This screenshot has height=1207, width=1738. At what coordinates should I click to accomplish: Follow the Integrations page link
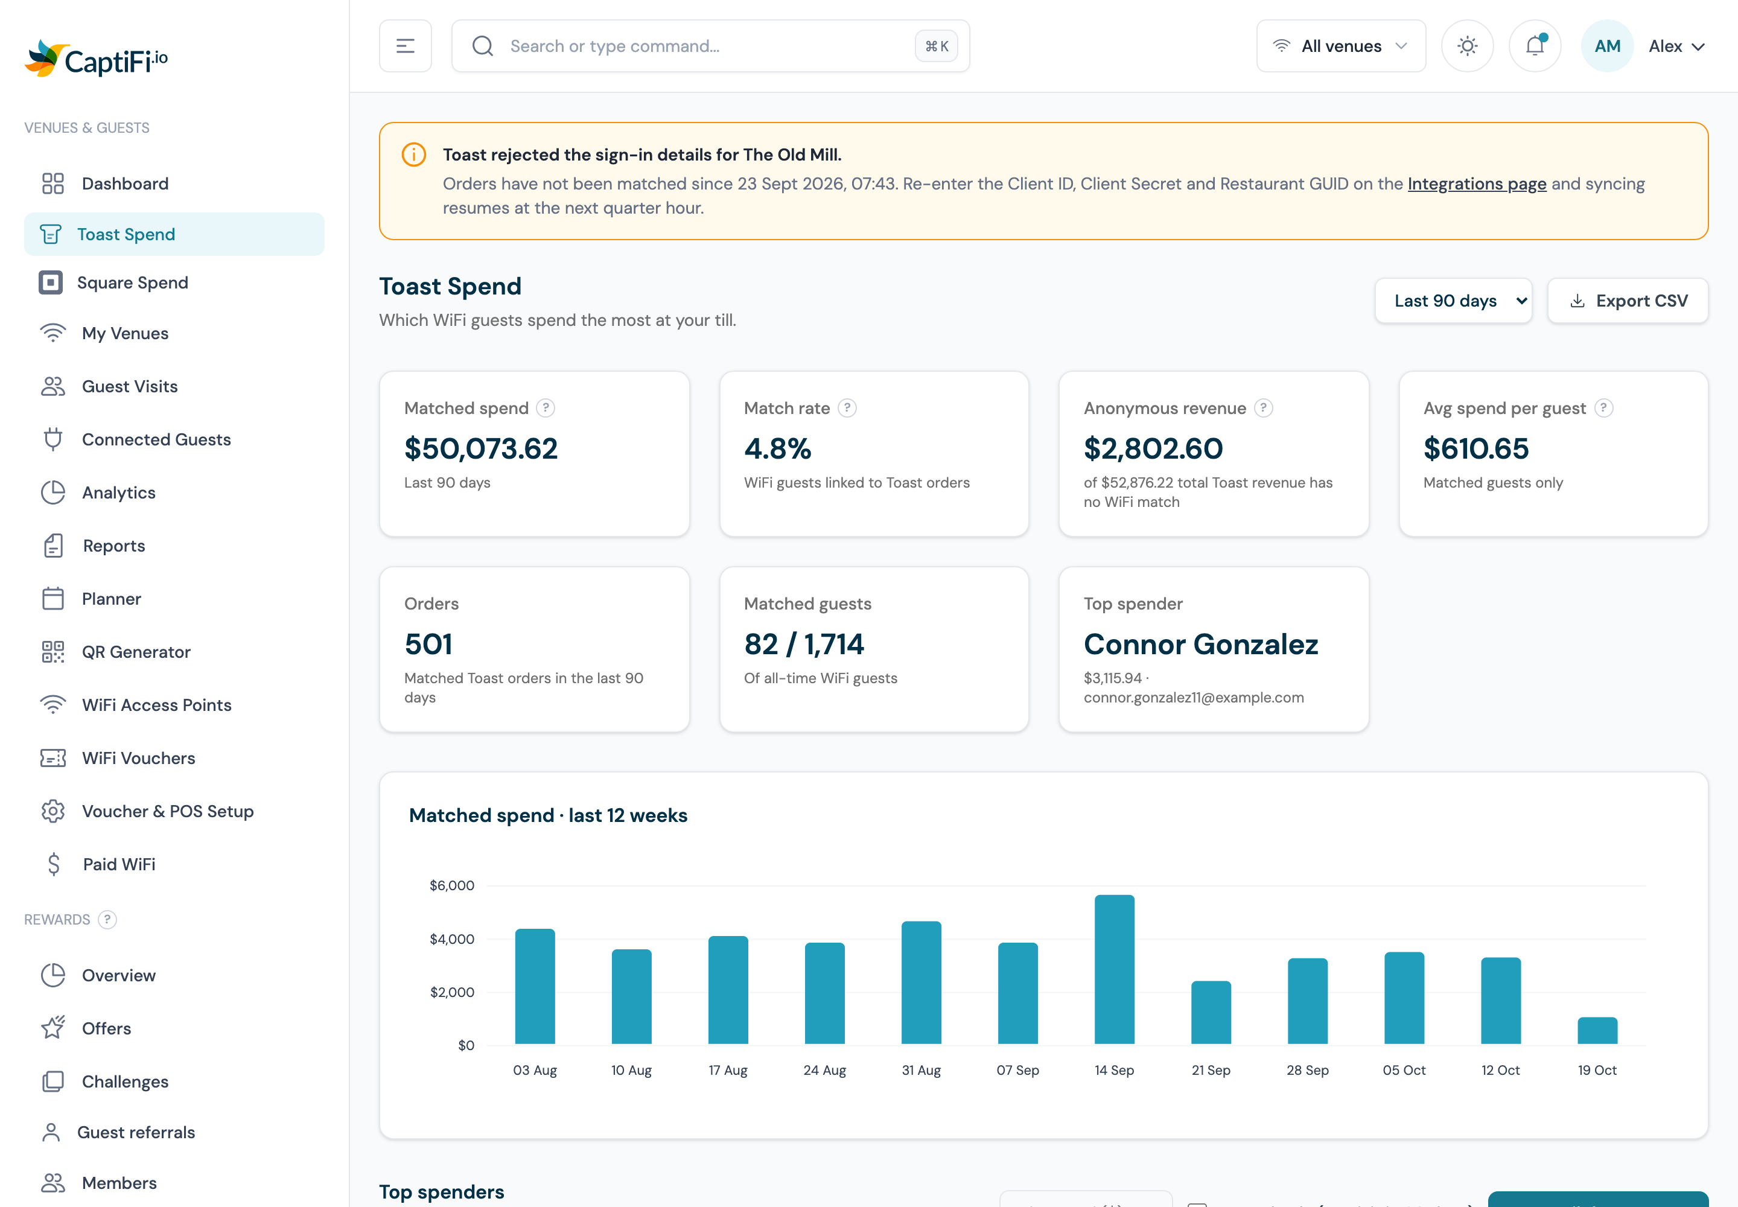coord(1476,184)
